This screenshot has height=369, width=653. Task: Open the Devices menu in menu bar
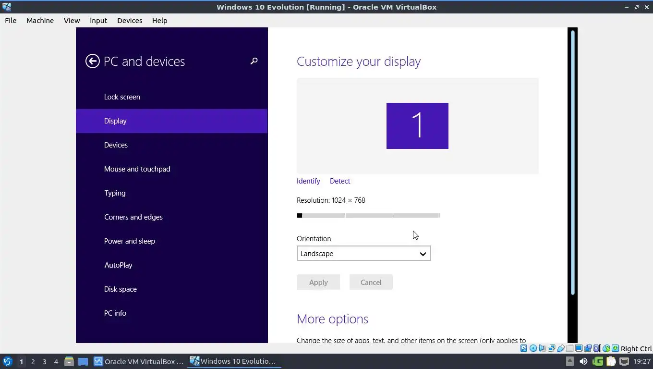tap(130, 20)
